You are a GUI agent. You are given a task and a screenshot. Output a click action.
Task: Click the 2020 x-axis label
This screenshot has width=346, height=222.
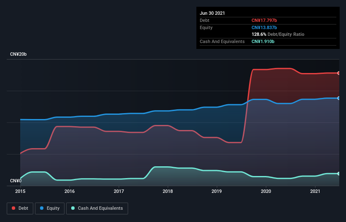point(266,191)
